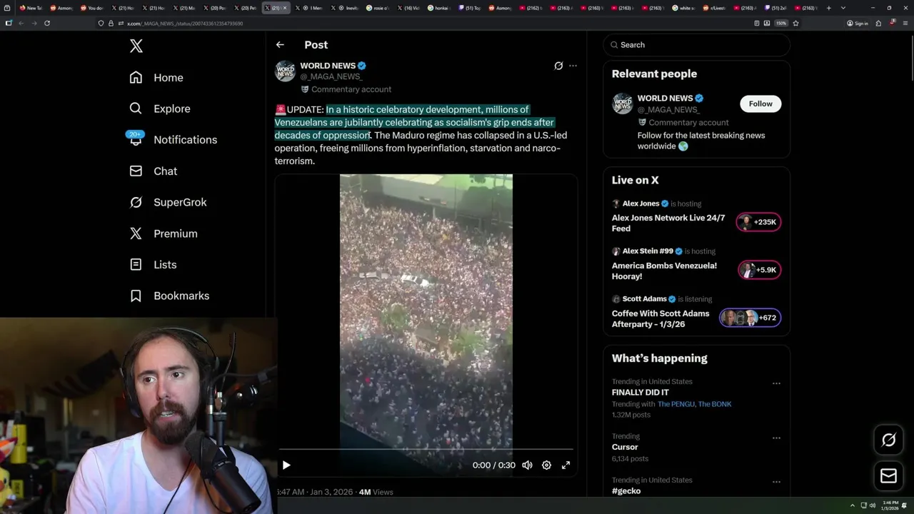Click the X logo in the sidebar
The height and width of the screenshot is (514, 914).
click(x=136, y=46)
